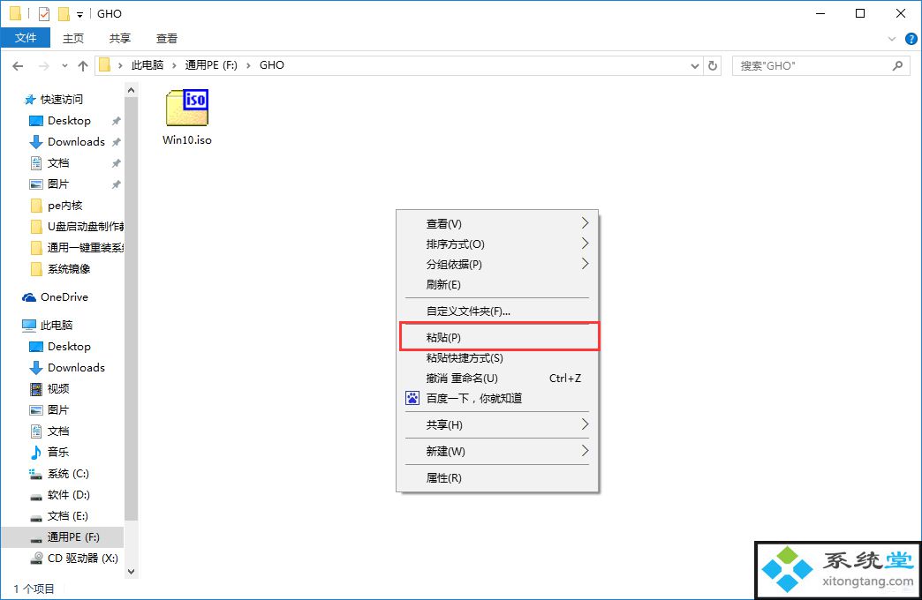Click 百度一下，你就知道 menu entry

[497, 399]
